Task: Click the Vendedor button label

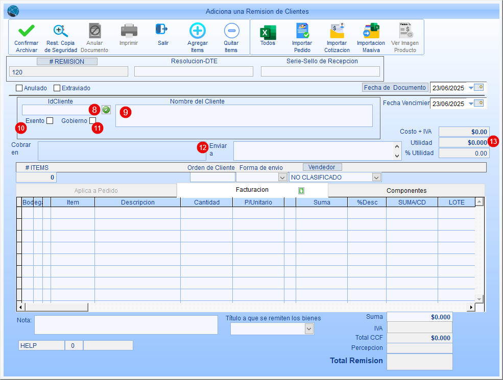Action: click(322, 167)
